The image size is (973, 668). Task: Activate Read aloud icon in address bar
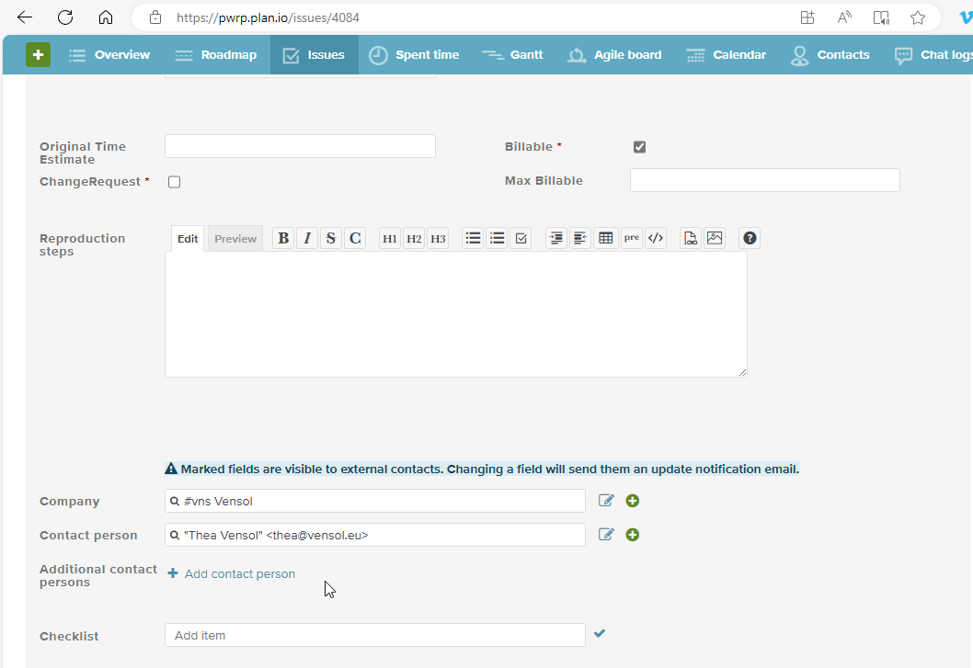pyautogui.click(x=844, y=17)
